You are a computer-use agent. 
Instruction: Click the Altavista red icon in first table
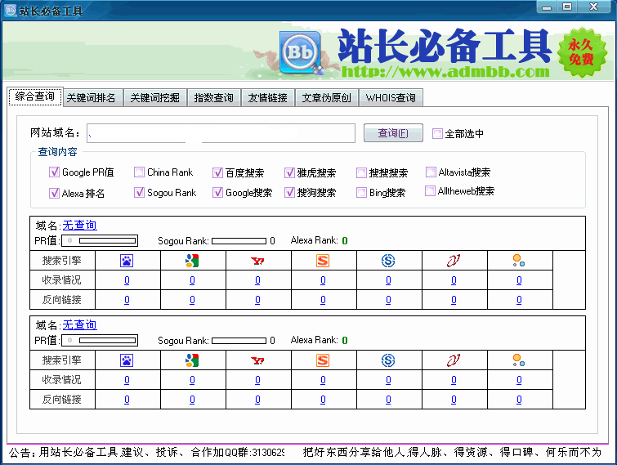click(x=454, y=261)
